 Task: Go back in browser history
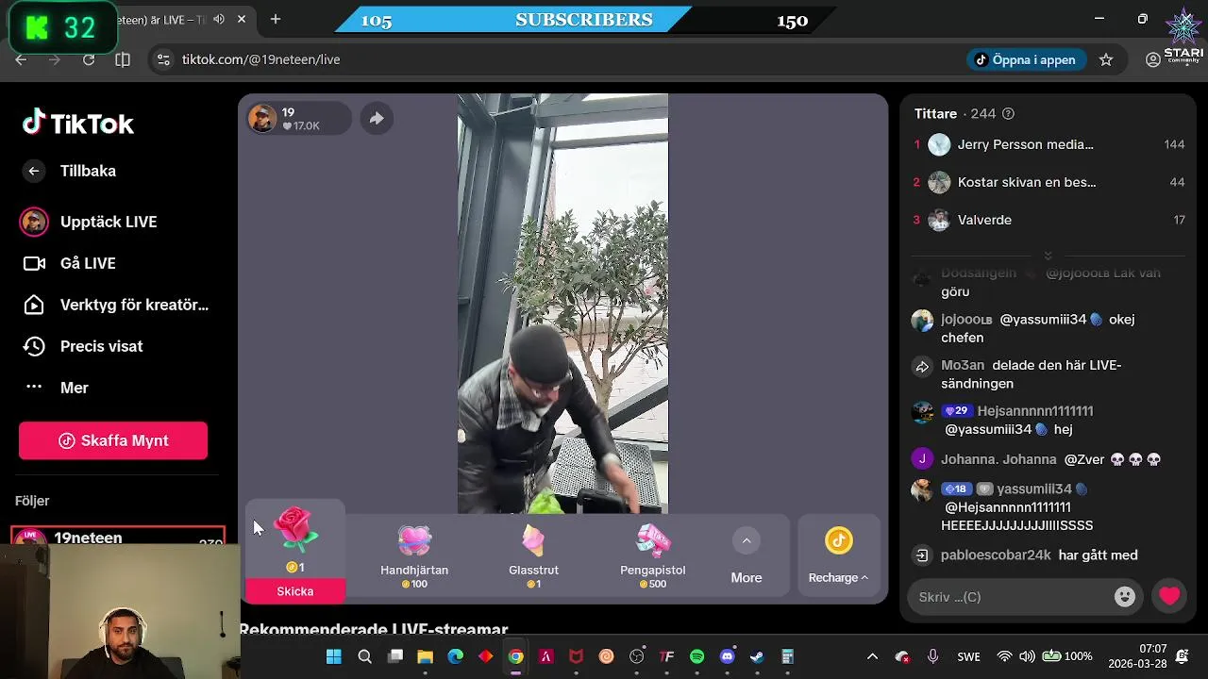tap(22, 59)
